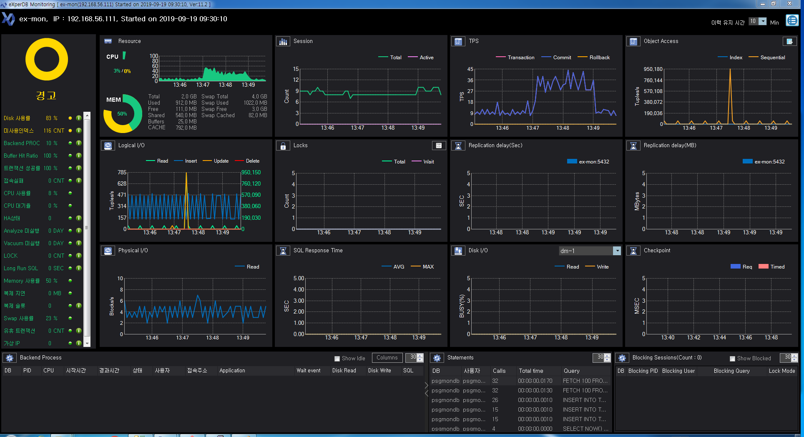Click the Logical I/O panel icon
804x437 pixels.
point(108,146)
